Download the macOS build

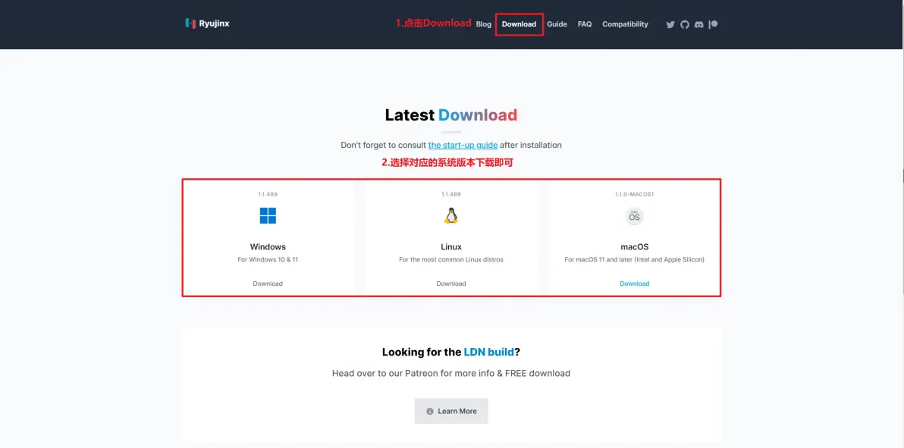pos(634,284)
